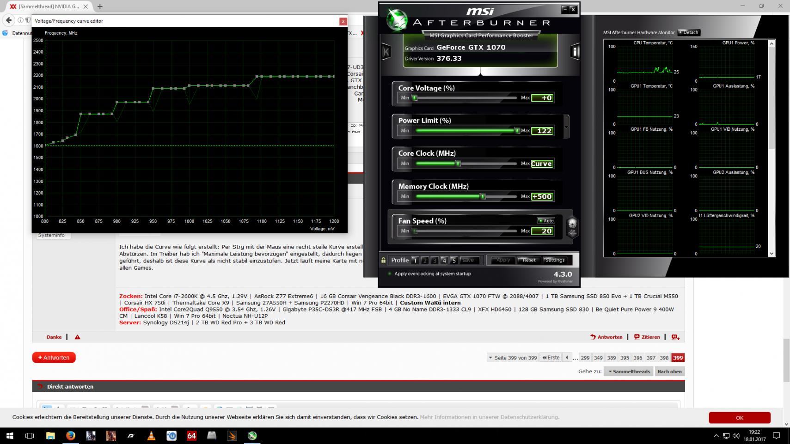
Task: Detach the Afterburner Hardware Monitor
Action: tap(689, 32)
